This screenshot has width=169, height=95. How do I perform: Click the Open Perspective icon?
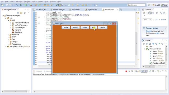[149, 5]
